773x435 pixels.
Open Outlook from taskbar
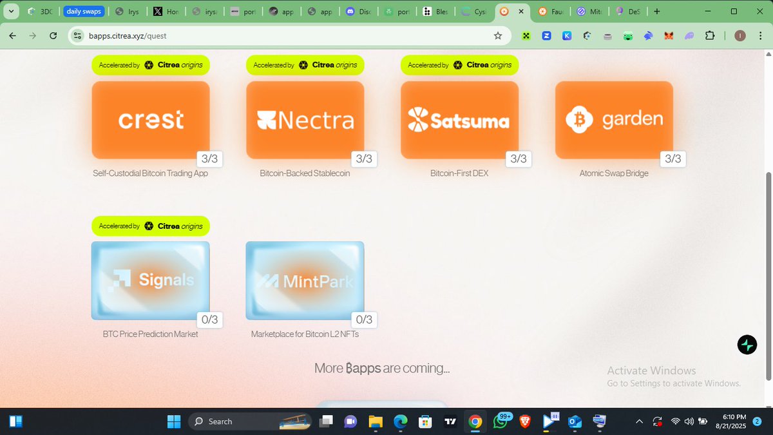[575, 421]
